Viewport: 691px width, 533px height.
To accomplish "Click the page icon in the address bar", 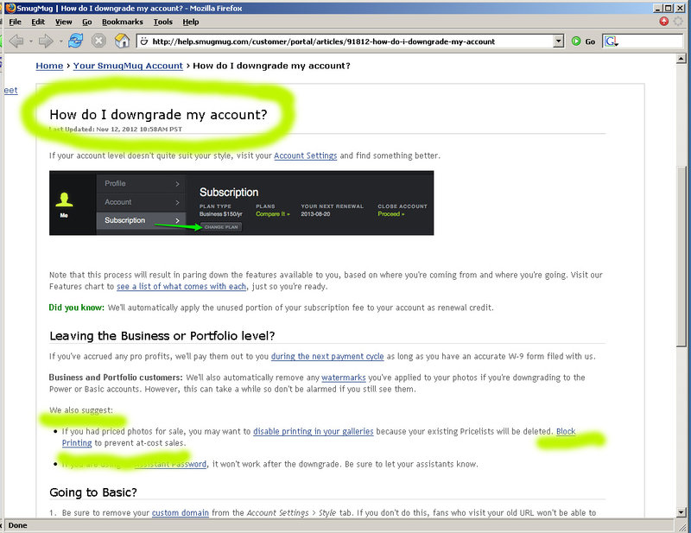I will pyautogui.click(x=143, y=41).
